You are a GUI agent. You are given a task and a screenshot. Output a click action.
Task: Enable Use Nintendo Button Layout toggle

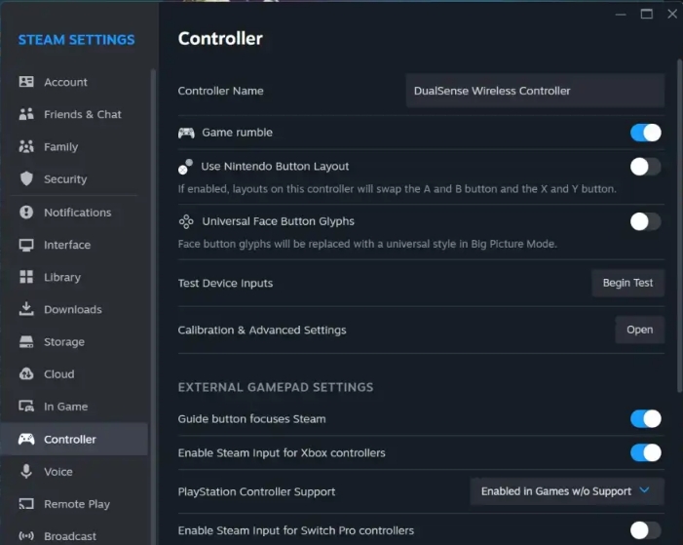click(646, 167)
